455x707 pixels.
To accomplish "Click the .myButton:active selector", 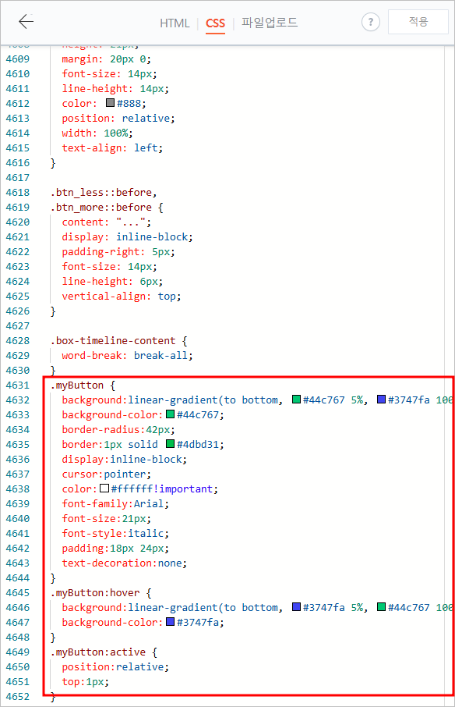I will click(x=98, y=652).
